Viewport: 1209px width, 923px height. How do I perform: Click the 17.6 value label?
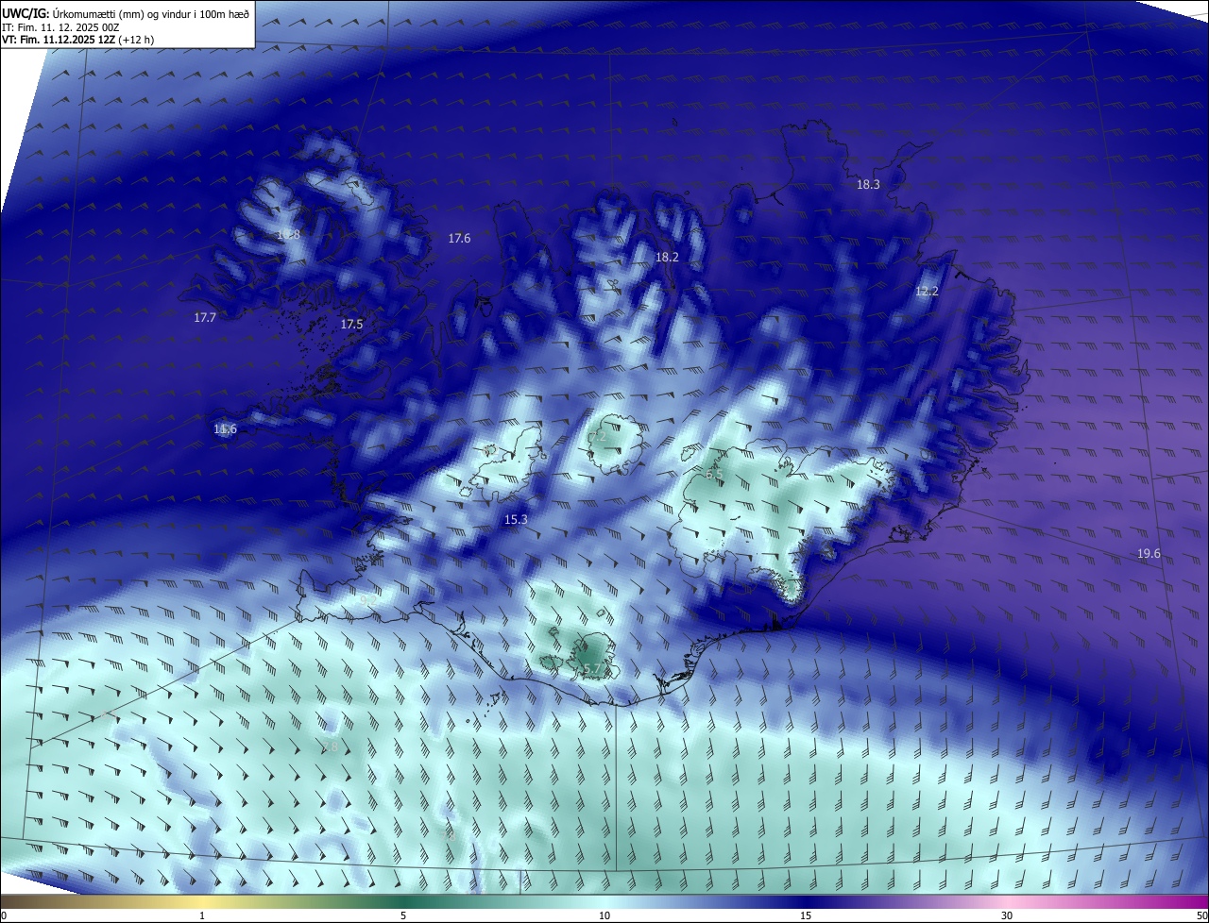(459, 239)
